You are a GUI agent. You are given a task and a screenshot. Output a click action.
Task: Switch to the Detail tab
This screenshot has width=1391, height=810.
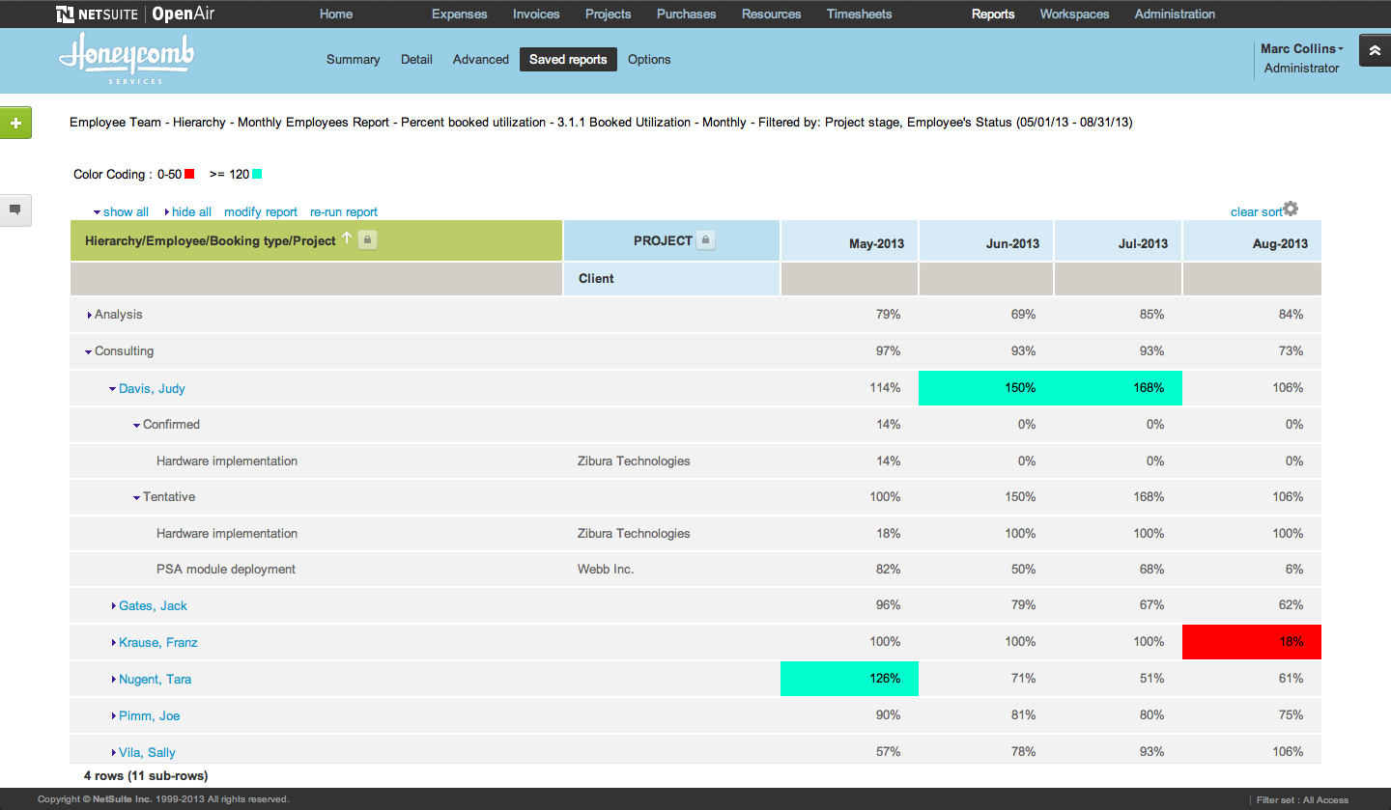click(x=416, y=59)
